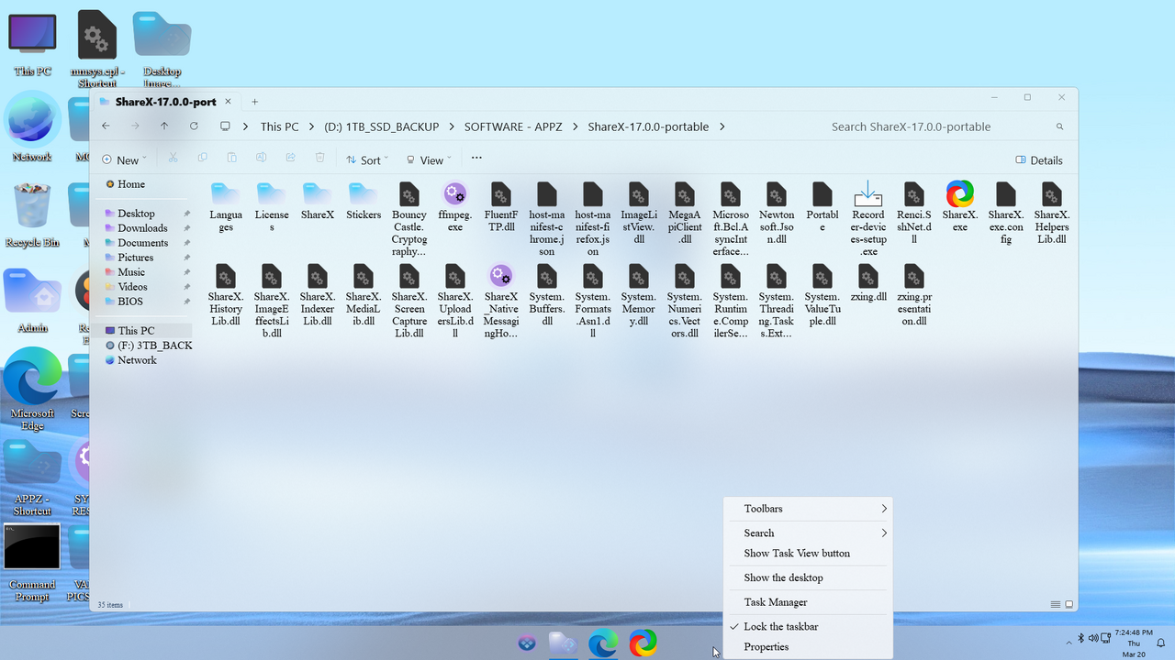
Task: Enable Show Task View button
Action: coord(798,553)
